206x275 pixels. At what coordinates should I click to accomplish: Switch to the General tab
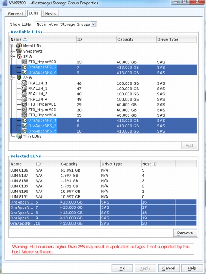[15, 14]
